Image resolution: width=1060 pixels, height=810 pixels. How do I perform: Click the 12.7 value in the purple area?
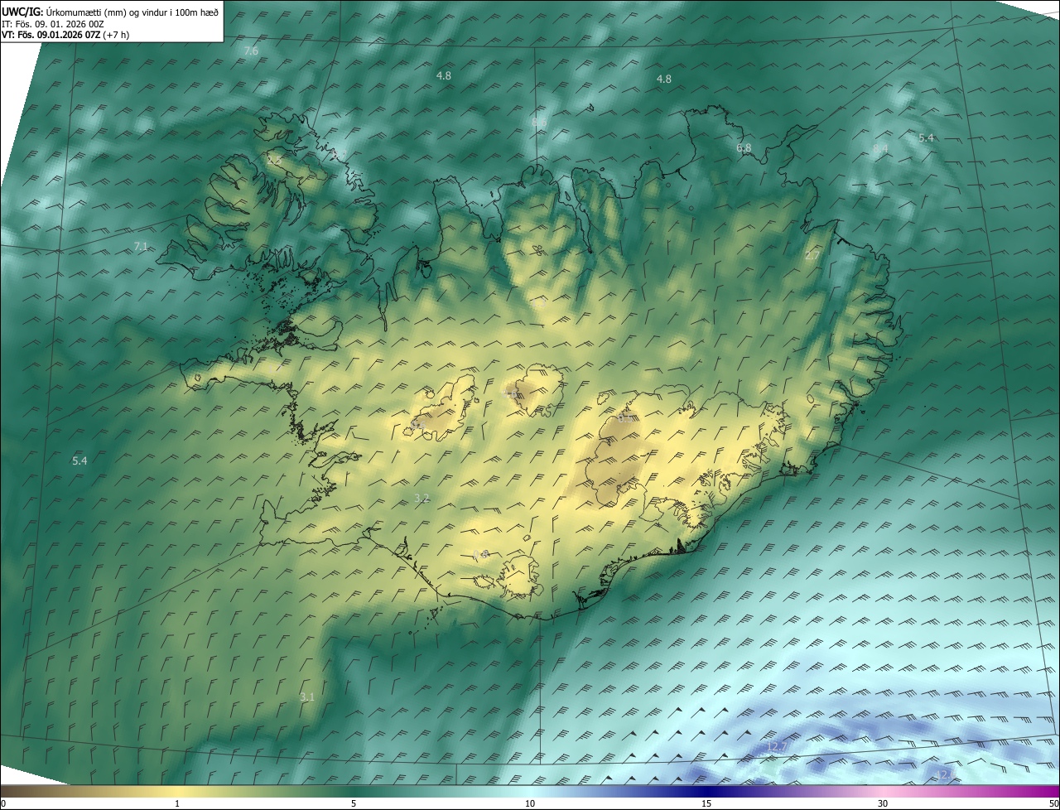777,747
